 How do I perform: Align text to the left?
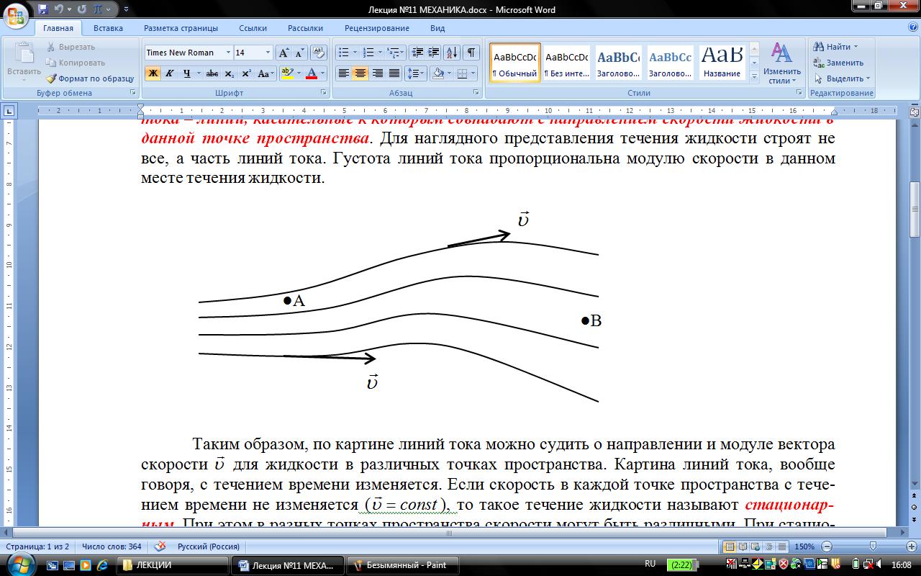pyautogui.click(x=344, y=73)
